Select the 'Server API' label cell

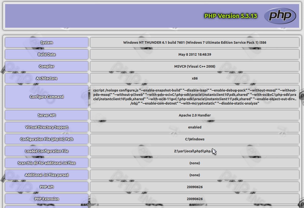(x=47, y=115)
